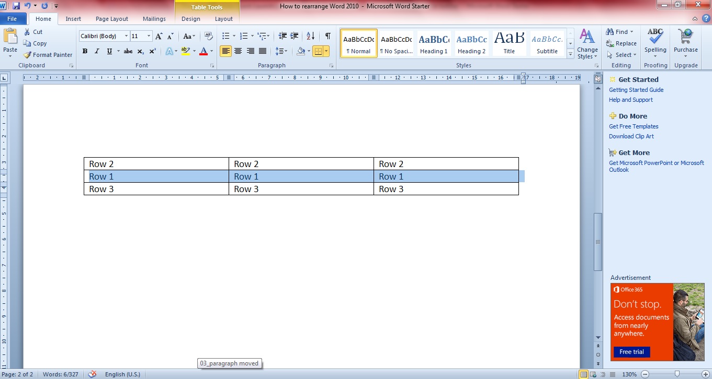This screenshot has height=379, width=712.
Task: Click the Paste clipboard icon
Action: pos(10,36)
